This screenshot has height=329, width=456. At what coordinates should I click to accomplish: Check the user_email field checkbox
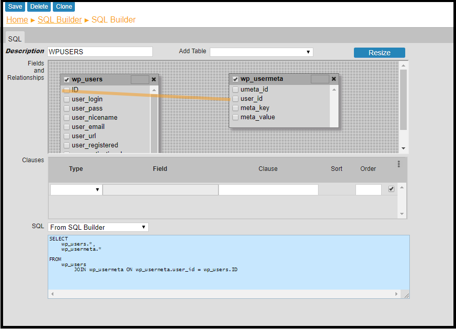click(67, 127)
